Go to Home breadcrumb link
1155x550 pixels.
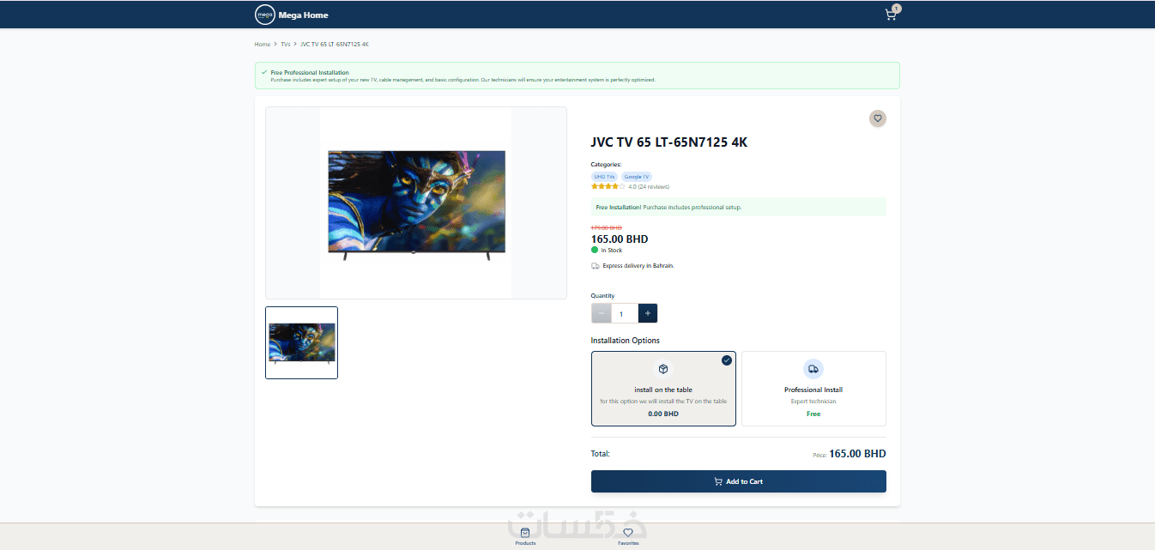(x=263, y=44)
